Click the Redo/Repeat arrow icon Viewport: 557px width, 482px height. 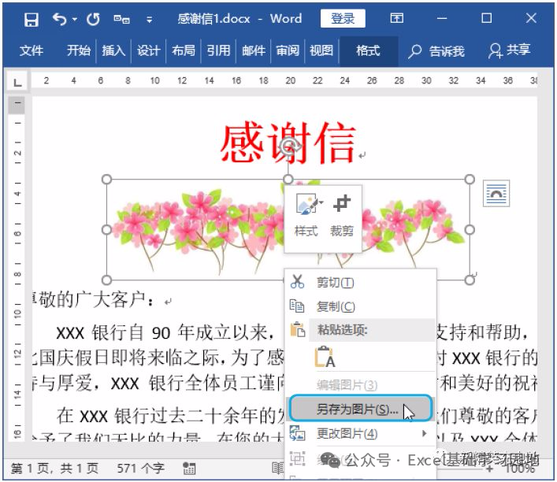pos(93,19)
